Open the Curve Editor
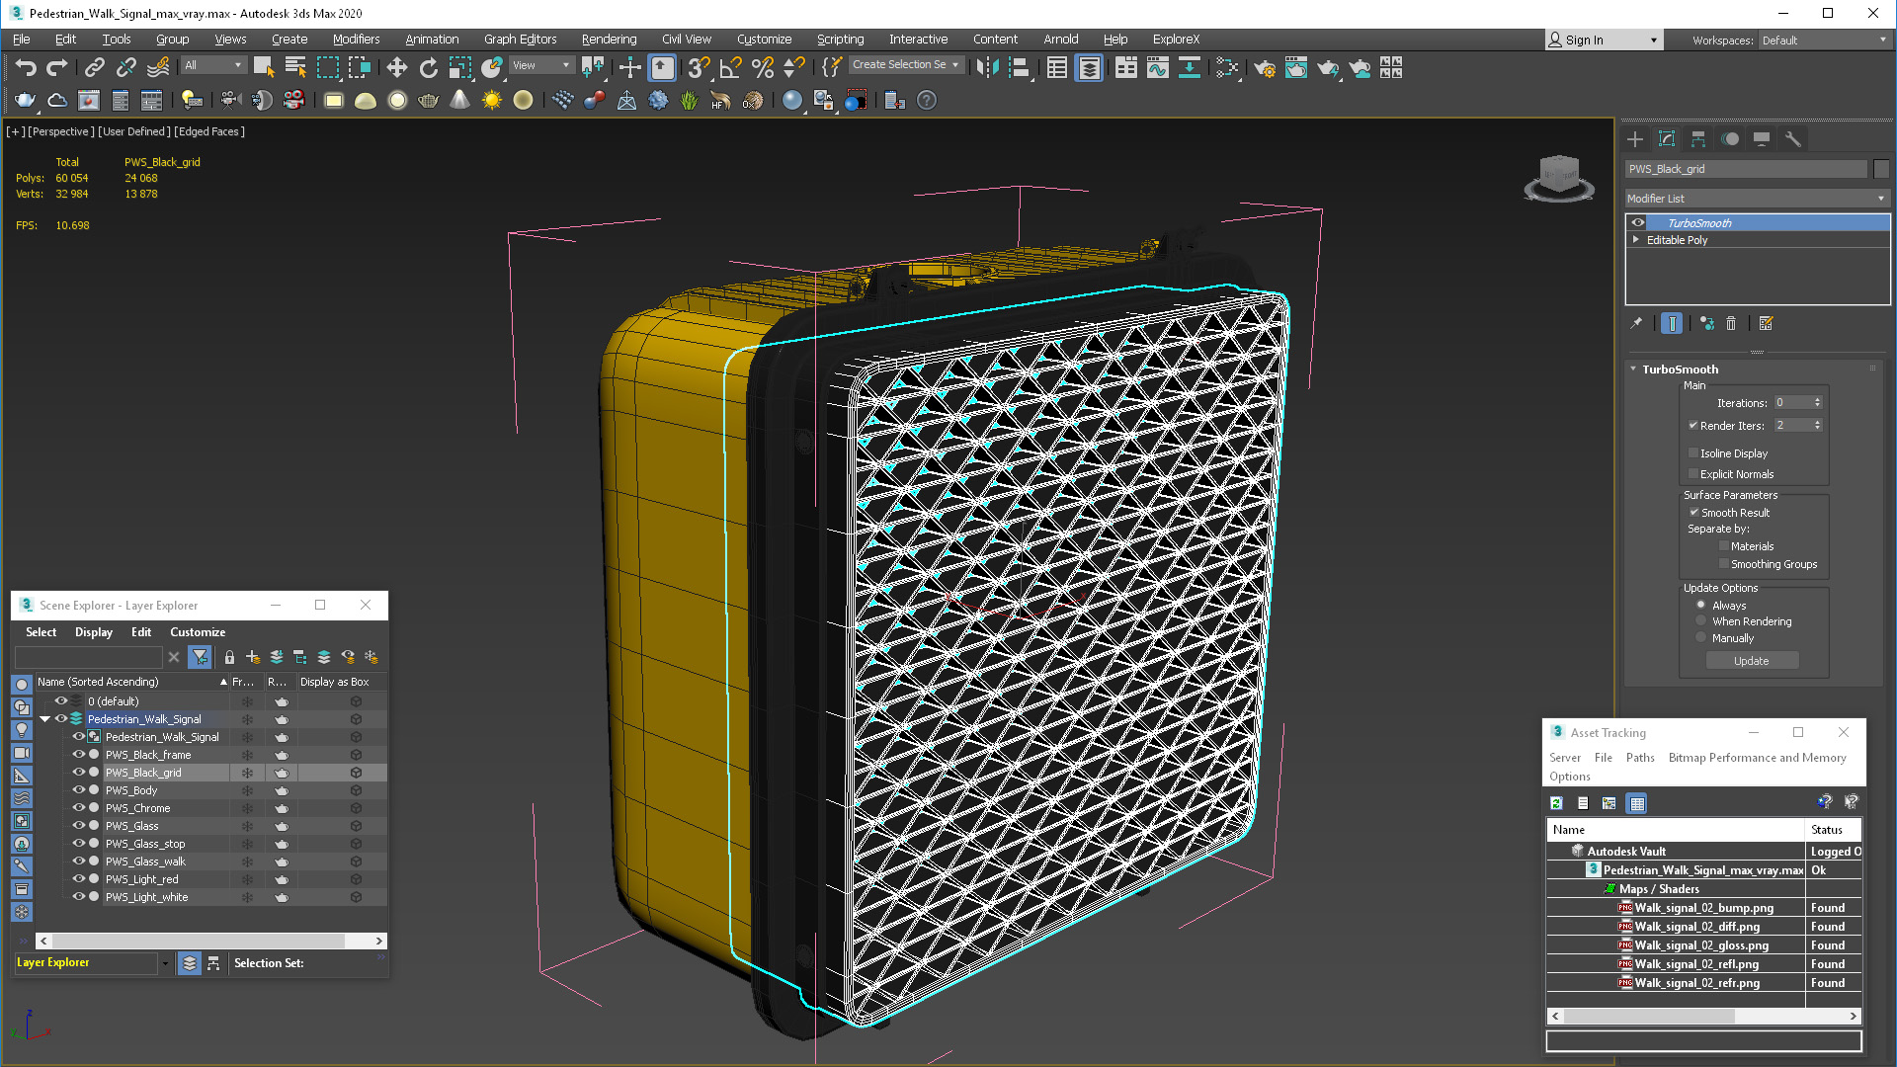The height and width of the screenshot is (1067, 1897). tap(1158, 67)
